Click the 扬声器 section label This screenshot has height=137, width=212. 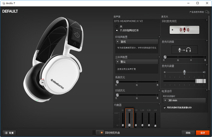(x=117, y=17)
